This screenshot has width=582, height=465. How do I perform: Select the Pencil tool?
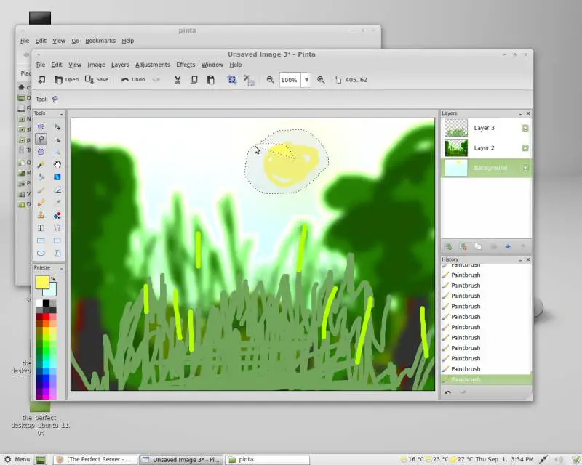(x=41, y=203)
